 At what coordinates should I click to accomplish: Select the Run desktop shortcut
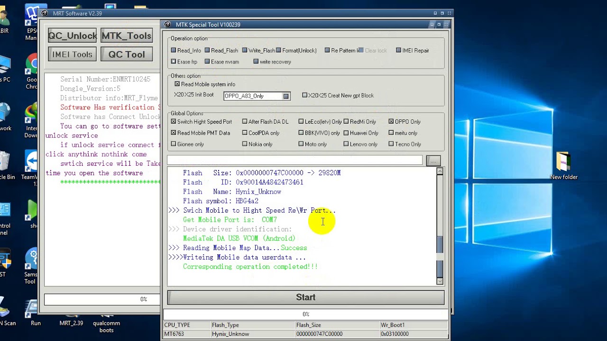[36, 313]
